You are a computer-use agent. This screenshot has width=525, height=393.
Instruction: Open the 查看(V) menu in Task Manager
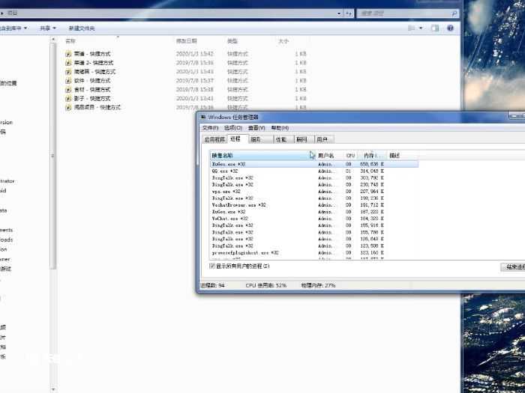click(256, 128)
